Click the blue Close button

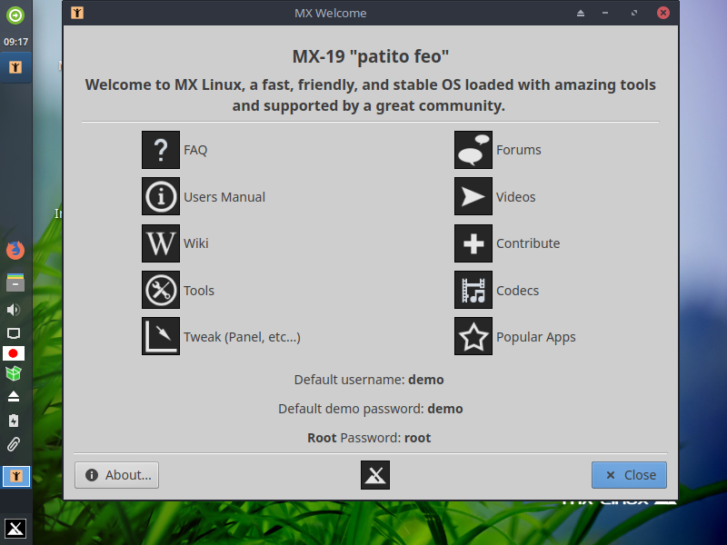tap(629, 475)
